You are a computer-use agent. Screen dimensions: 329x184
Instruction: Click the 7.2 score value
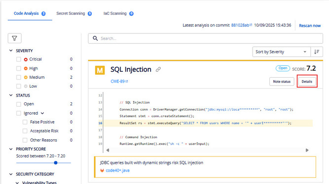[311, 68]
